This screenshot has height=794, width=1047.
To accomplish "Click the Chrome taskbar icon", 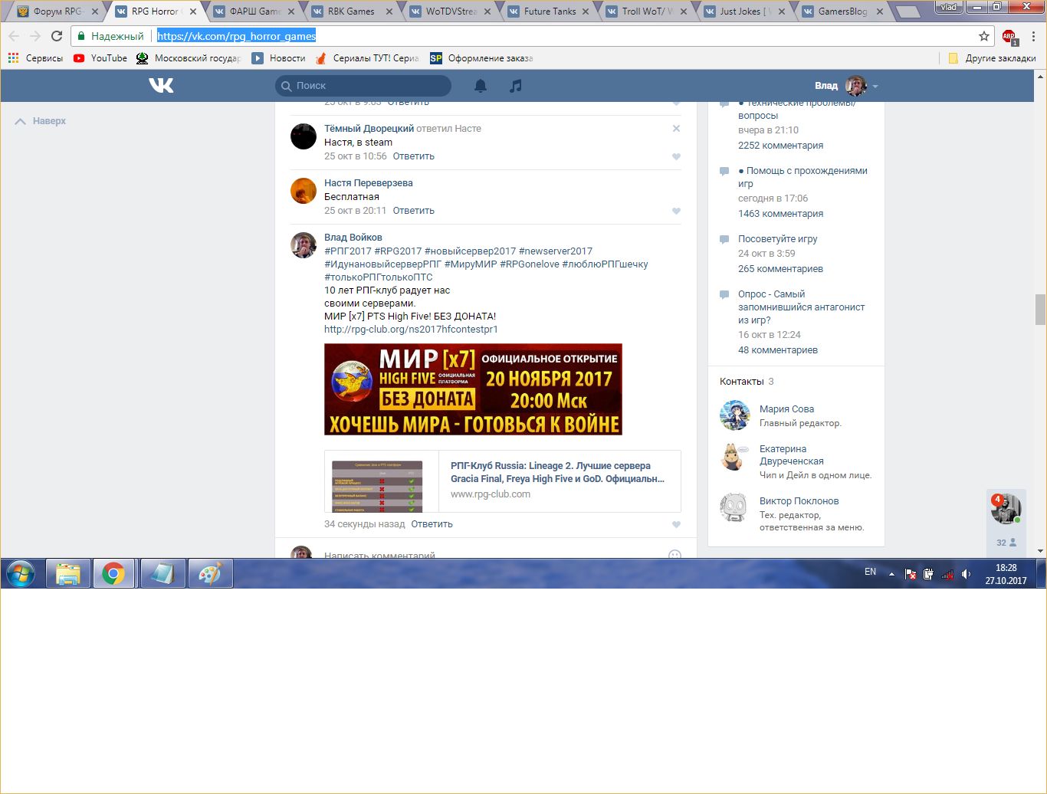I will pos(113,574).
